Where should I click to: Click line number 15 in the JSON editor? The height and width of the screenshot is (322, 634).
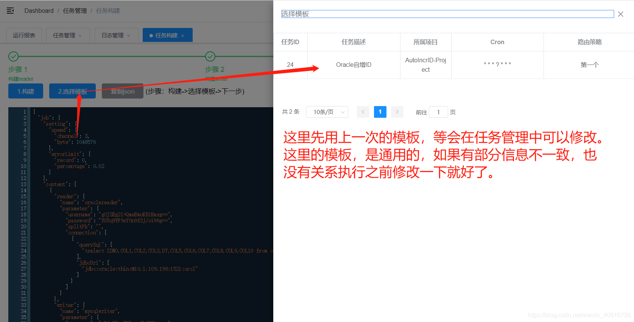(x=23, y=196)
